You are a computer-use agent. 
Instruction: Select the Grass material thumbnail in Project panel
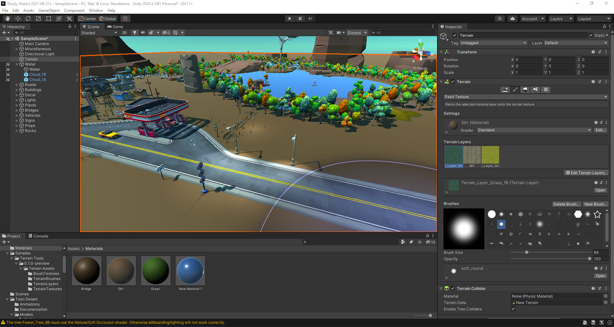pyautogui.click(x=155, y=270)
